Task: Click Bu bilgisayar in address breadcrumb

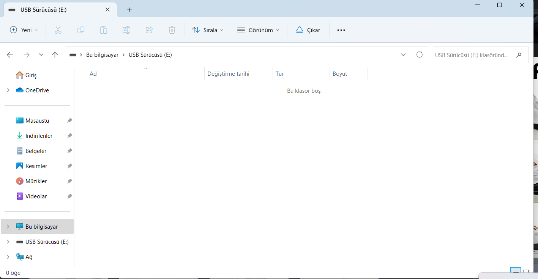Action: [x=102, y=55]
